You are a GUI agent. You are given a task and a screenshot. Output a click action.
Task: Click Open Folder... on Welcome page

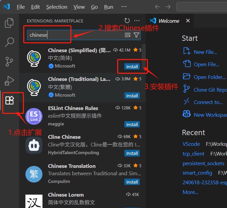[x=210, y=77]
